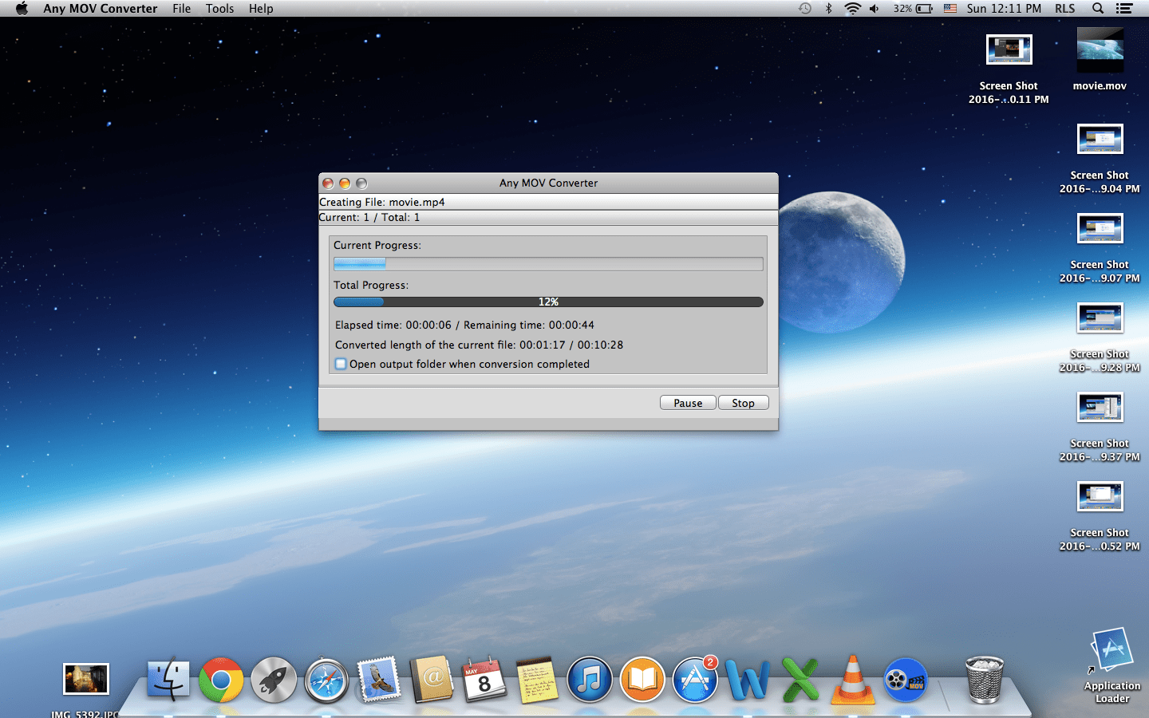1149x718 pixels.
Task: Open the Trash in the dock
Action: coord(985,680)
